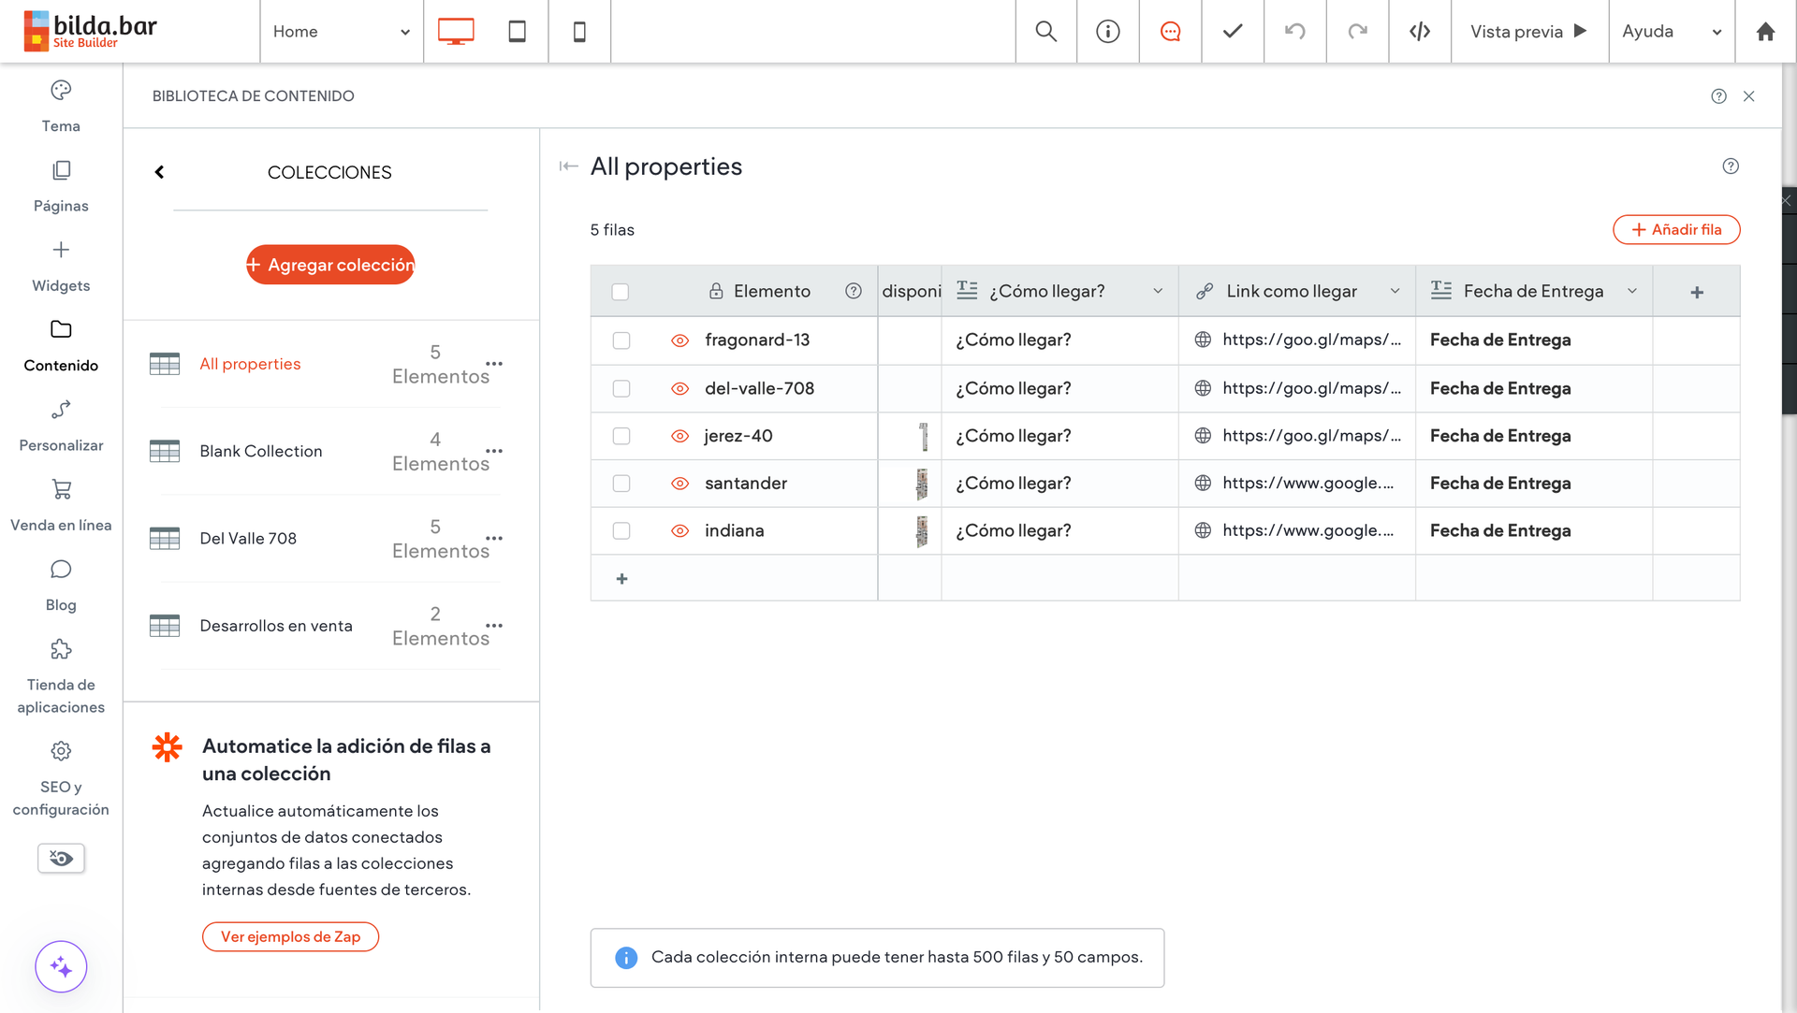Check the fragonard-13 row checkbox
Image resolution: width=1797 pixels, height=1013 pixels.
pyautogui.click(x=621, y=340)
